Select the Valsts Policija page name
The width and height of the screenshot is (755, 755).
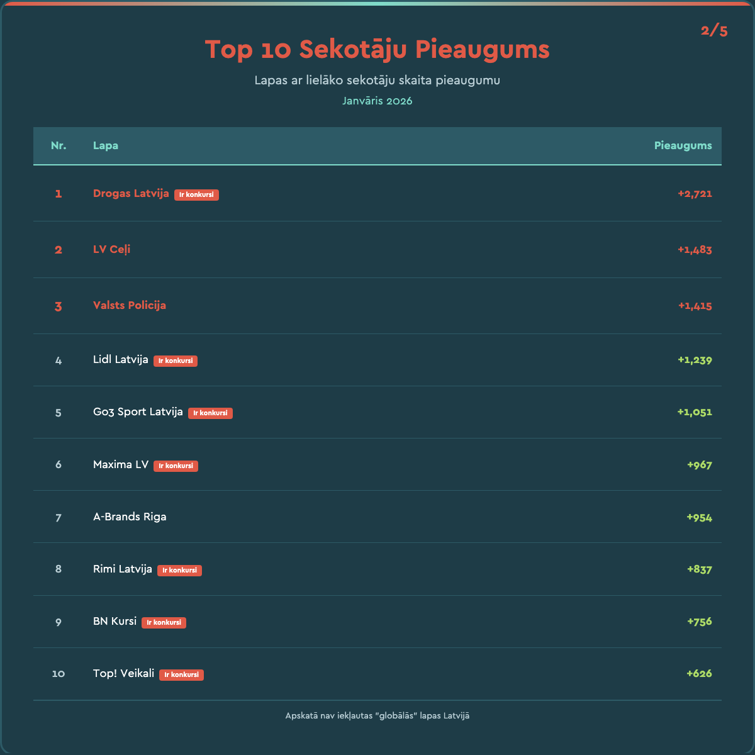[x=130, y=305]
